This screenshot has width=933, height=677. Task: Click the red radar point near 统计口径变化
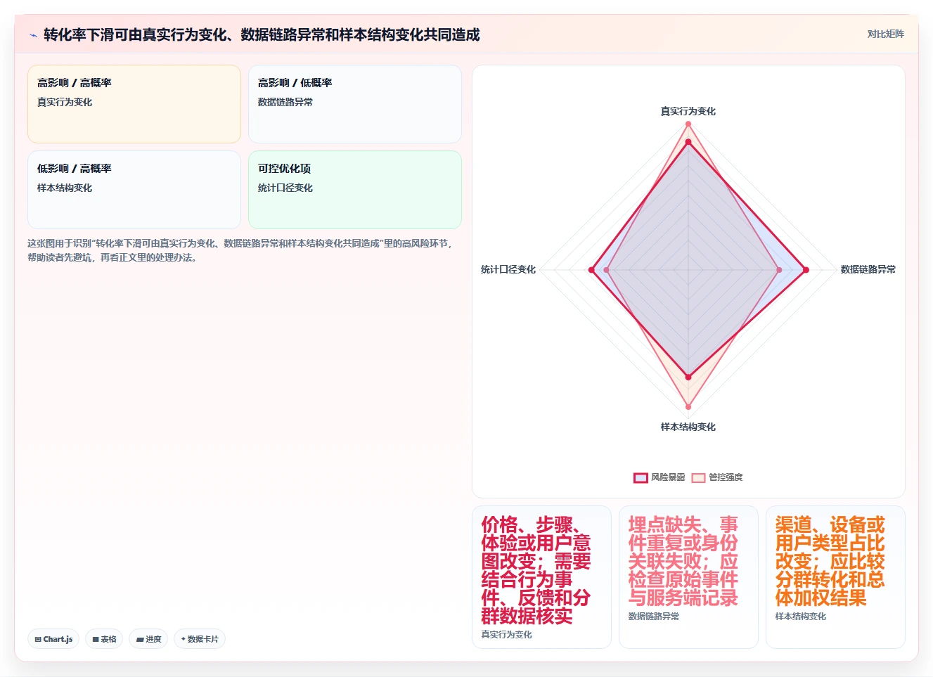click(x=592, y=270)
